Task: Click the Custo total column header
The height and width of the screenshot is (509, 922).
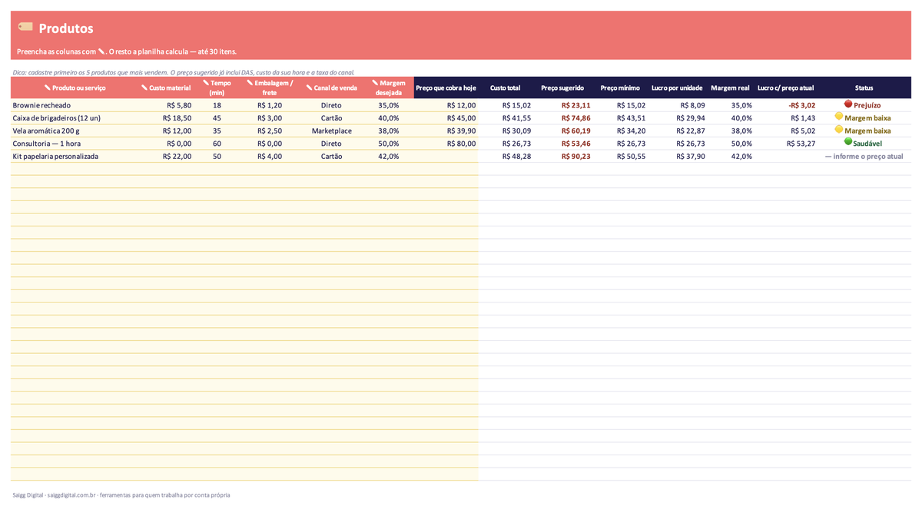Action: tap(505, 88)
